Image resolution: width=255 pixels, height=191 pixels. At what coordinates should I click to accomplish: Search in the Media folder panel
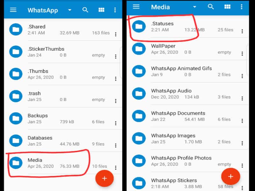click(x=211, y=7)
